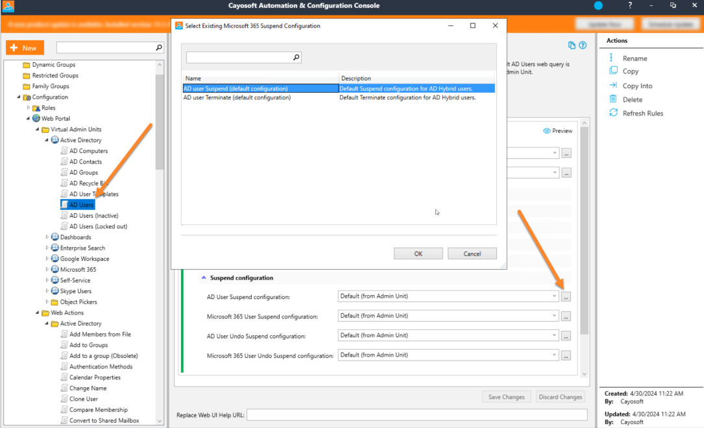The height and width of the screenshot is (428, 704).
Task: Click the Configuration folder icon
Action: tap(27, 97)
